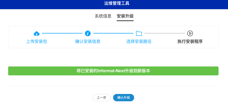Click the cloud upload step icon
Screen dimensions: 228x106
37,34
